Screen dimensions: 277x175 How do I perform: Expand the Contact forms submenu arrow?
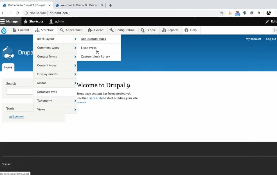coord(75,57)
